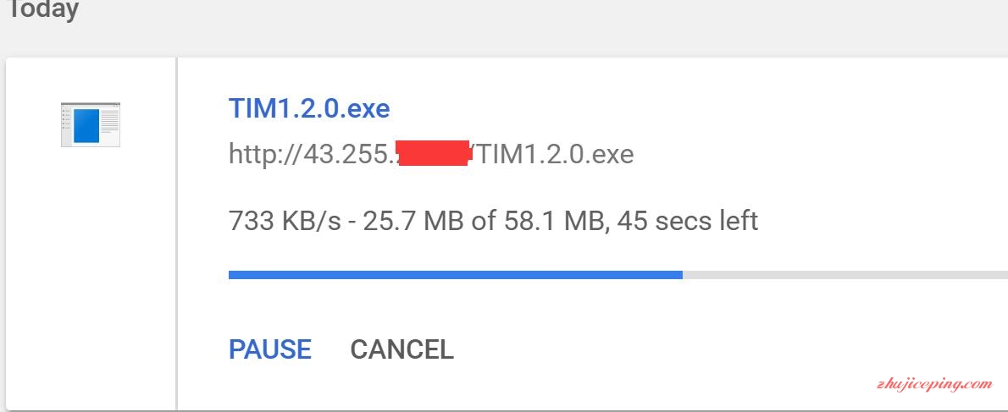Click the gray unfilled part of progress bar
1008x412 pixels.
pos(845,275)
